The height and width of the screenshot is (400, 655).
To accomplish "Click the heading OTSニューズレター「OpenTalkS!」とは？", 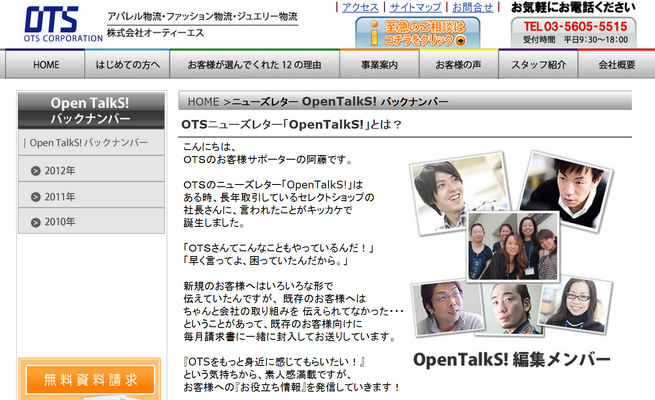I will 291,125.
